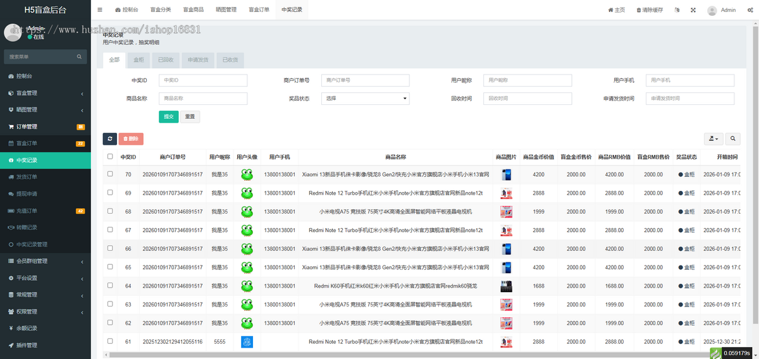Image resolution: width=759 pixels, height=359 pixels.
Task: Open 中奖记录管理 in the sidebar
Action: 46,244
